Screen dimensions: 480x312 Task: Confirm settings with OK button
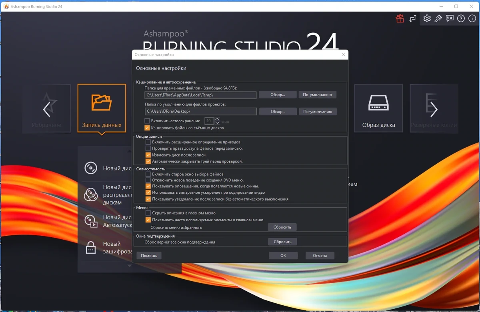283,256
